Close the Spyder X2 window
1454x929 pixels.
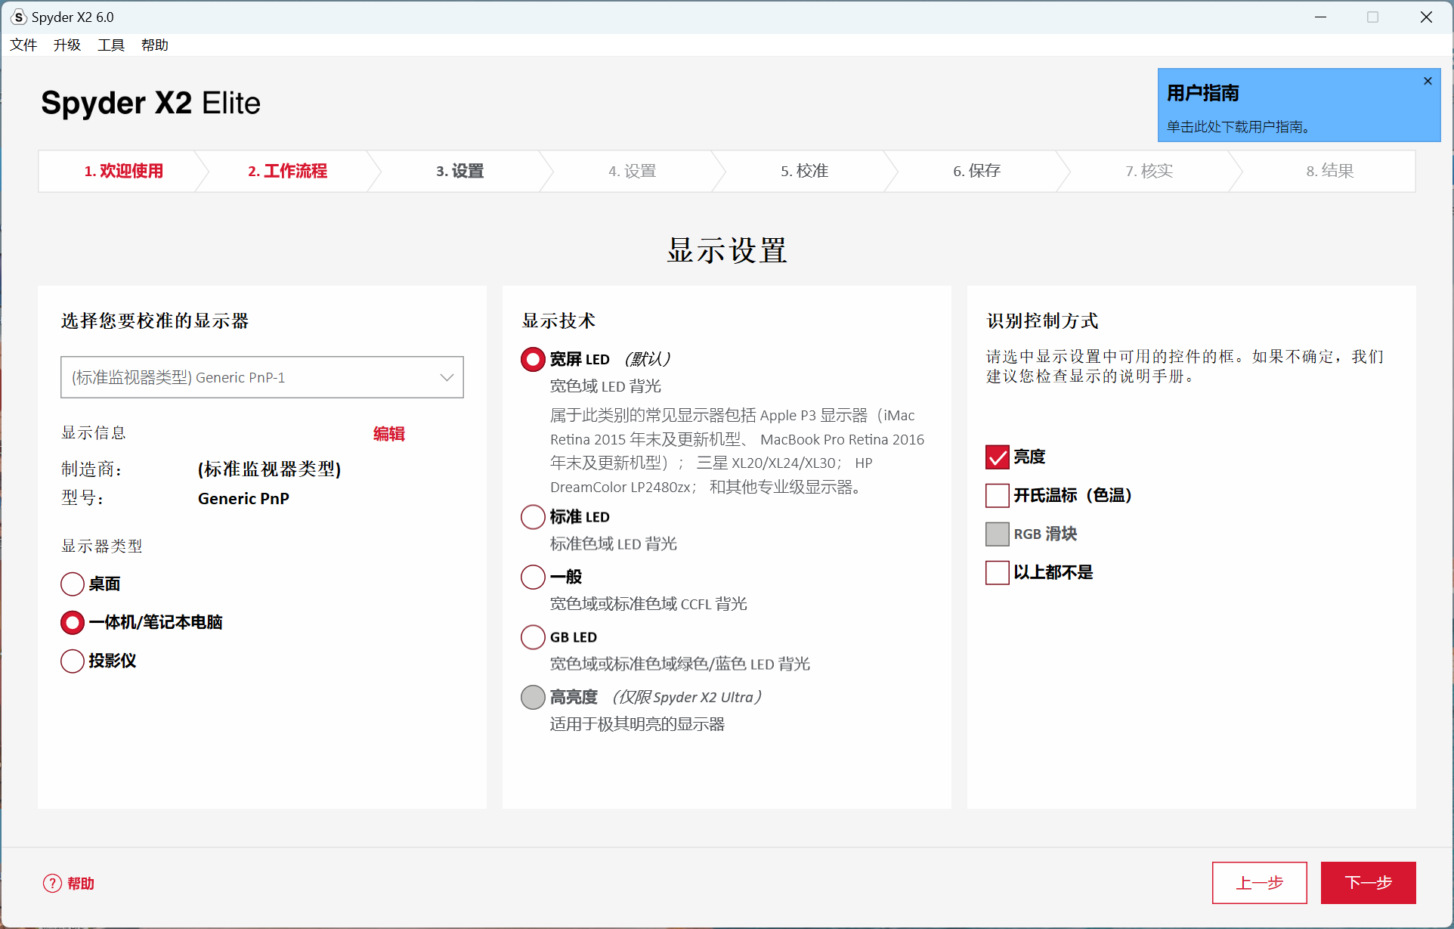click(x=1426, y=17)
